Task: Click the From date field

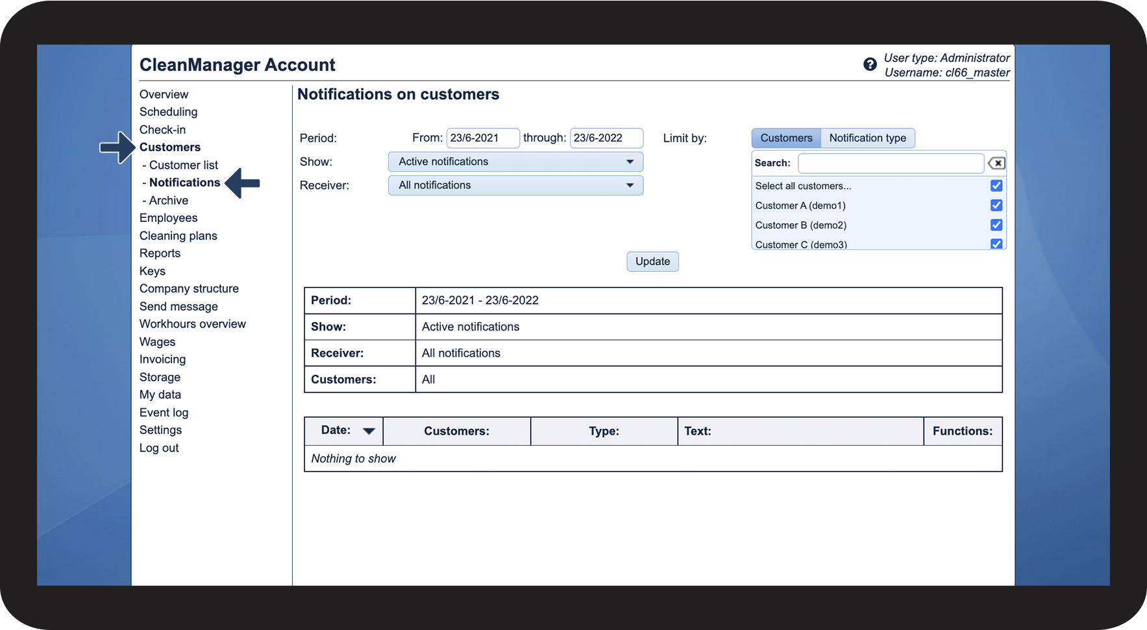Action: coord(482,138)
